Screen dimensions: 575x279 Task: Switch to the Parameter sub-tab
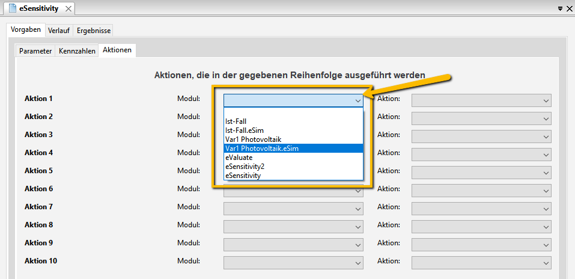click(x=35, y=51)
